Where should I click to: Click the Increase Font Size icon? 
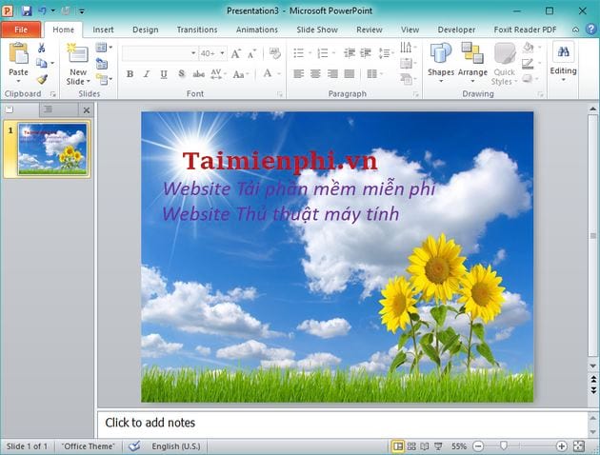click(236, 54)
